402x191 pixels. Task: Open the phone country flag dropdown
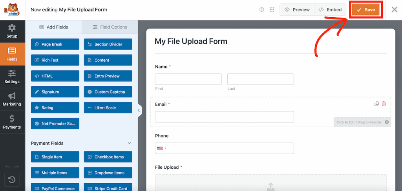[x=161, y=148]
